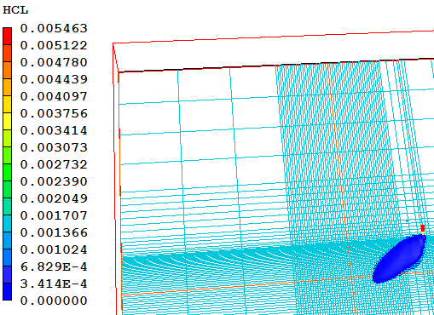
Task: Select the red high-concentration source cell above plume
Action: click(423, 228)
